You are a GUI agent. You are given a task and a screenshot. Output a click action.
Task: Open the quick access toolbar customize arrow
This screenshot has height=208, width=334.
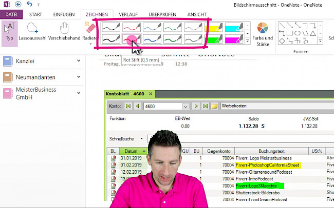[x=39, y=4]
